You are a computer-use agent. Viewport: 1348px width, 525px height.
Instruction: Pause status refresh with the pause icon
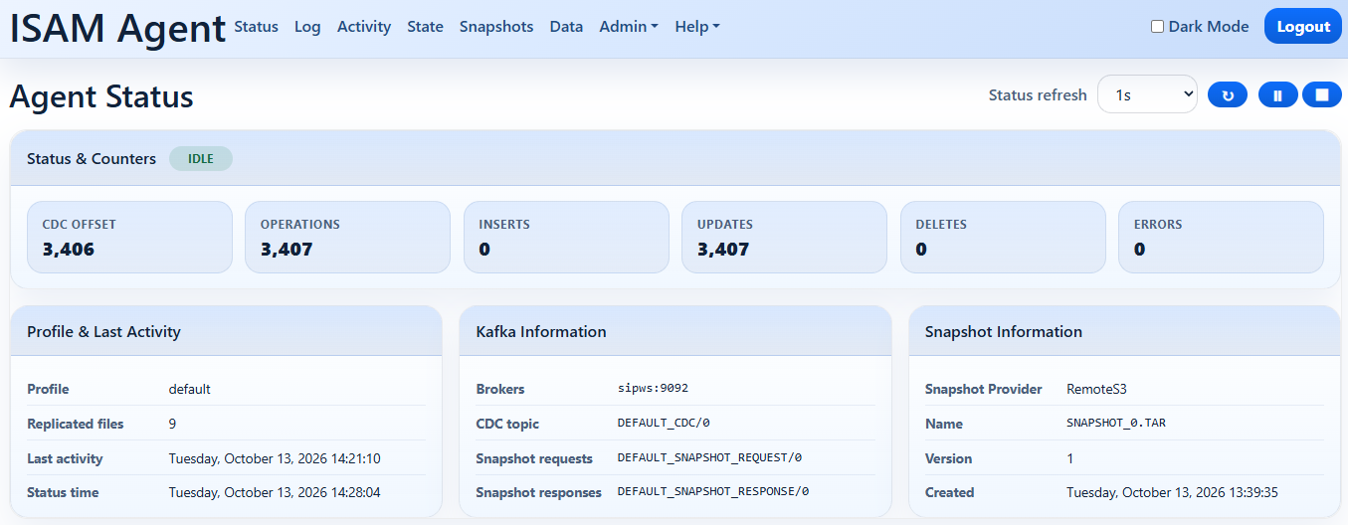(1278, 95)
